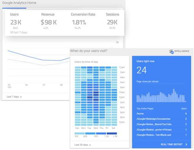This screenshot has height=150, width=194.
Task: Click the Wednesday 12pm heatmap cell
Action: click(96, 97)
